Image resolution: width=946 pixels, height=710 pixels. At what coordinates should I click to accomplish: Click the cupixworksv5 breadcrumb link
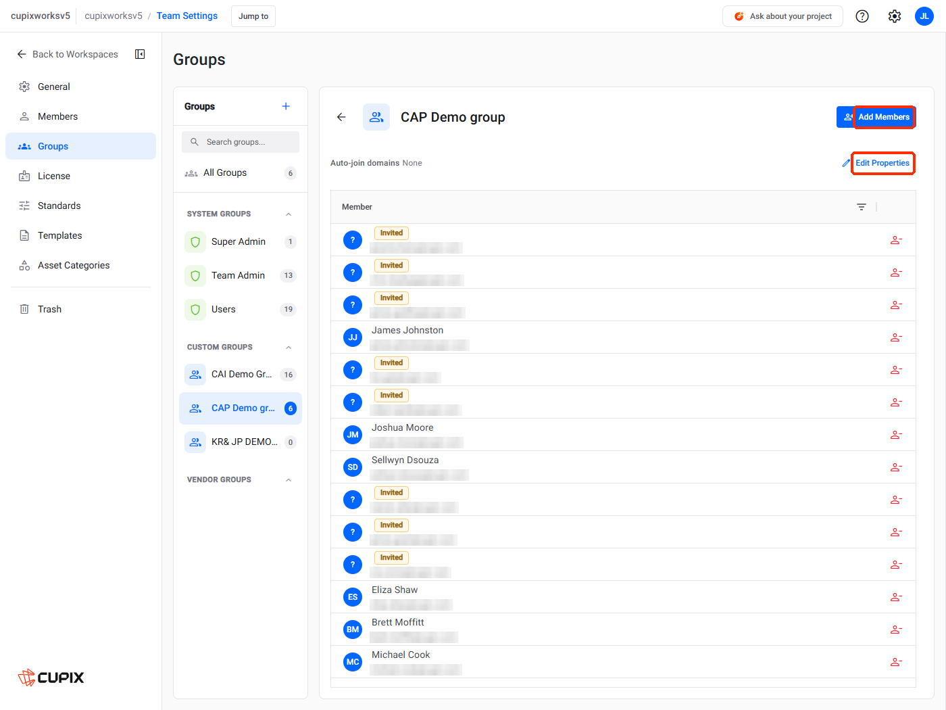click(114, 16)
